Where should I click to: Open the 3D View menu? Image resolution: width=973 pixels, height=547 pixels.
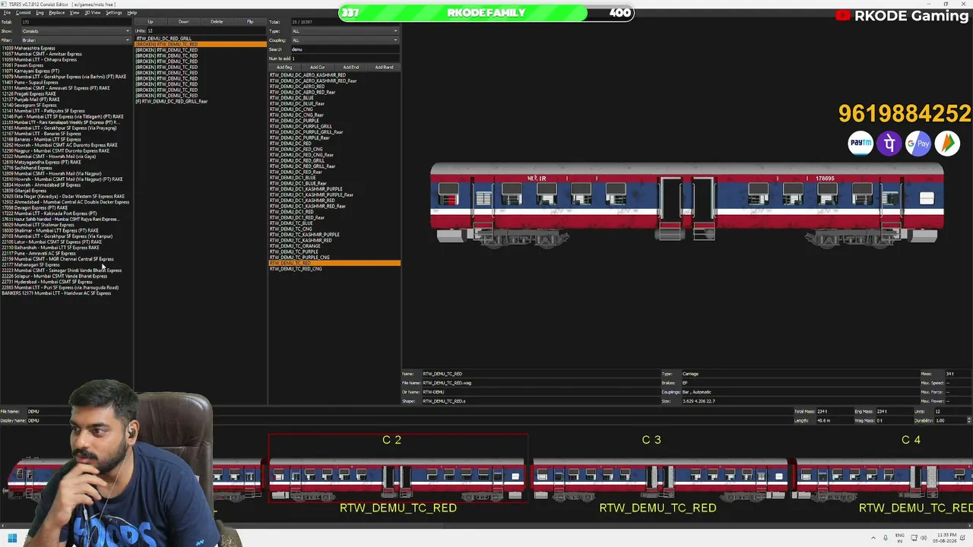click(x=92, y=13)
